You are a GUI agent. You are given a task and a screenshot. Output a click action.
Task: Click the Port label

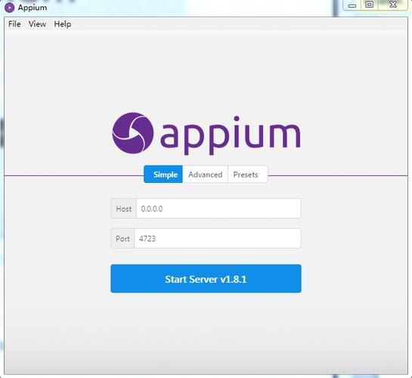click(122, 238)
